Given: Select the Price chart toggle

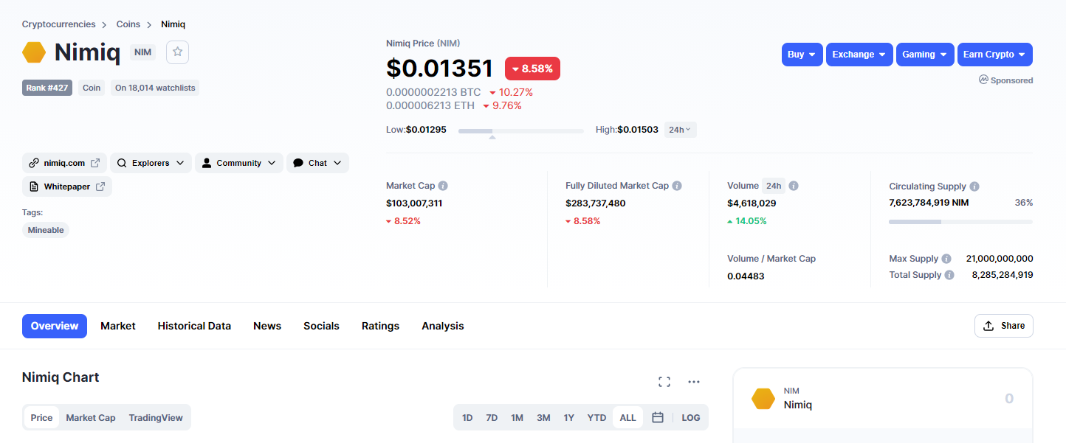Looking at the screenshot, I should pos(41,417).
